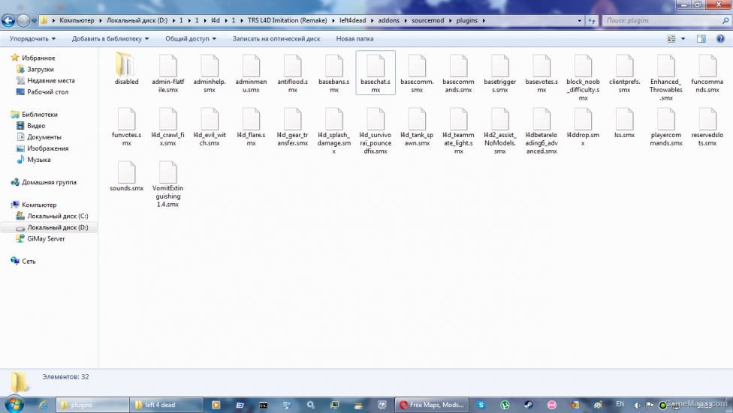Select the admin-flatfile.smx file icon
Image resolution: width=733 pixels, height=413 pixels.
click(x=167, y=66)
